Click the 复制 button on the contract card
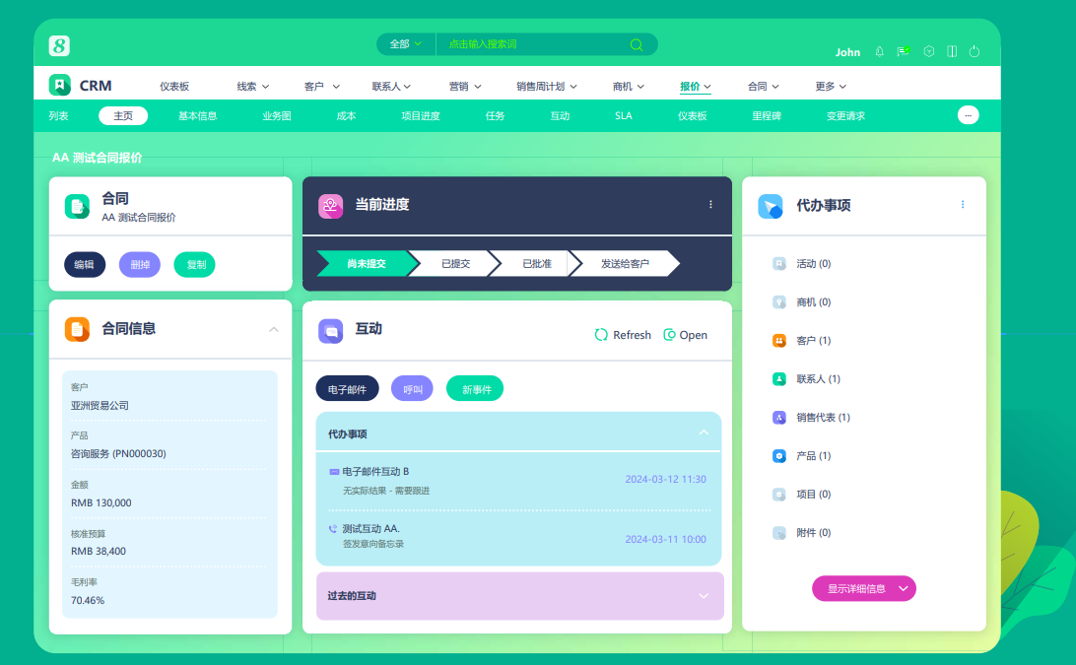Viewport: 1076px width, 665px height. click(x=194, y=264)
